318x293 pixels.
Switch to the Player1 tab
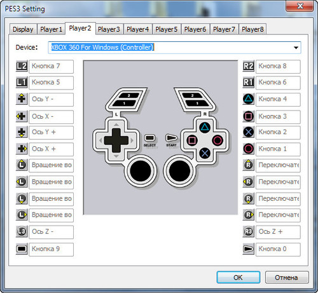click(x=51, y=29)
